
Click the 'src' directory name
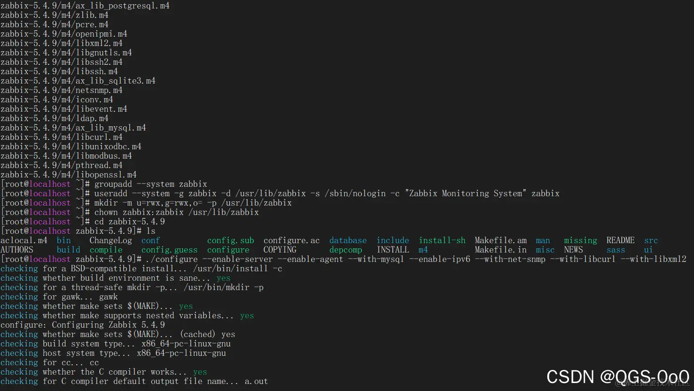[651, 240]
